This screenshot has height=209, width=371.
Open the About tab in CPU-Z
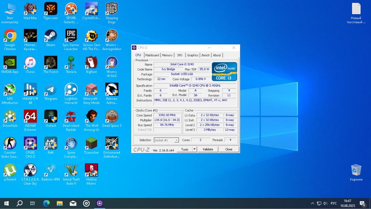click(217, 55)
